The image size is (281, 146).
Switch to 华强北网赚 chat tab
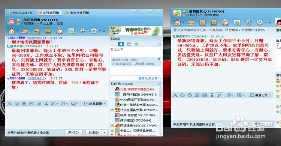tap(49, 13)
